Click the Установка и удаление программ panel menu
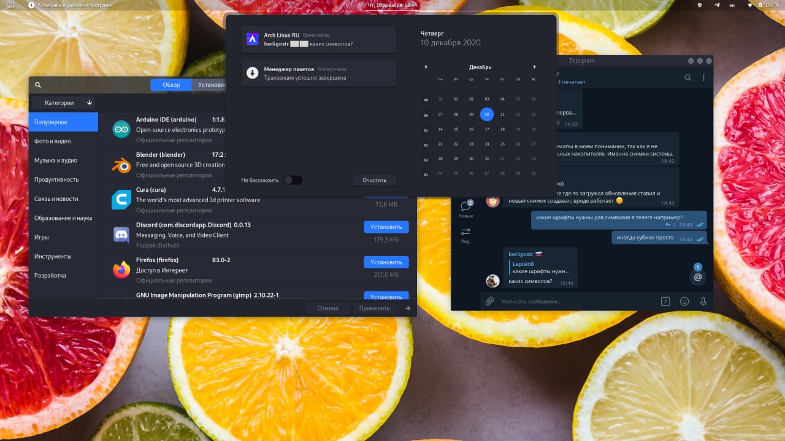 point(70,5)
